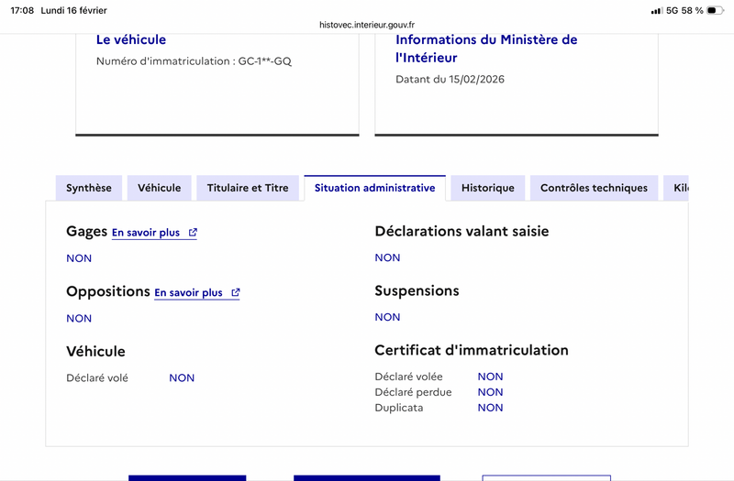Image resolution: width=734 pixels, height=481 pixels.
Task: Click the Certificat d'immatriculation heading
Action: coord(472,350)
